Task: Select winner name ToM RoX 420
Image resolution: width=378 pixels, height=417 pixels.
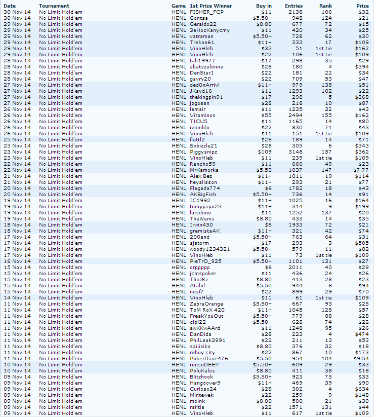Action: [x=207, y=310]
